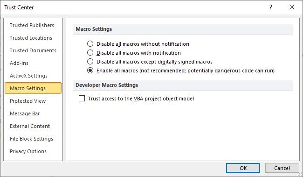Switch to Protected View settings

pyautogui.click(x=28, y=101)
